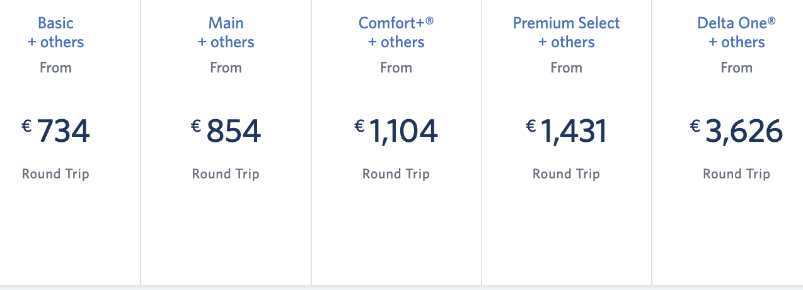Click the 'Round Trip' label under Basic
803x290 pixels.
pyautogui.click(x=55, y=174)
